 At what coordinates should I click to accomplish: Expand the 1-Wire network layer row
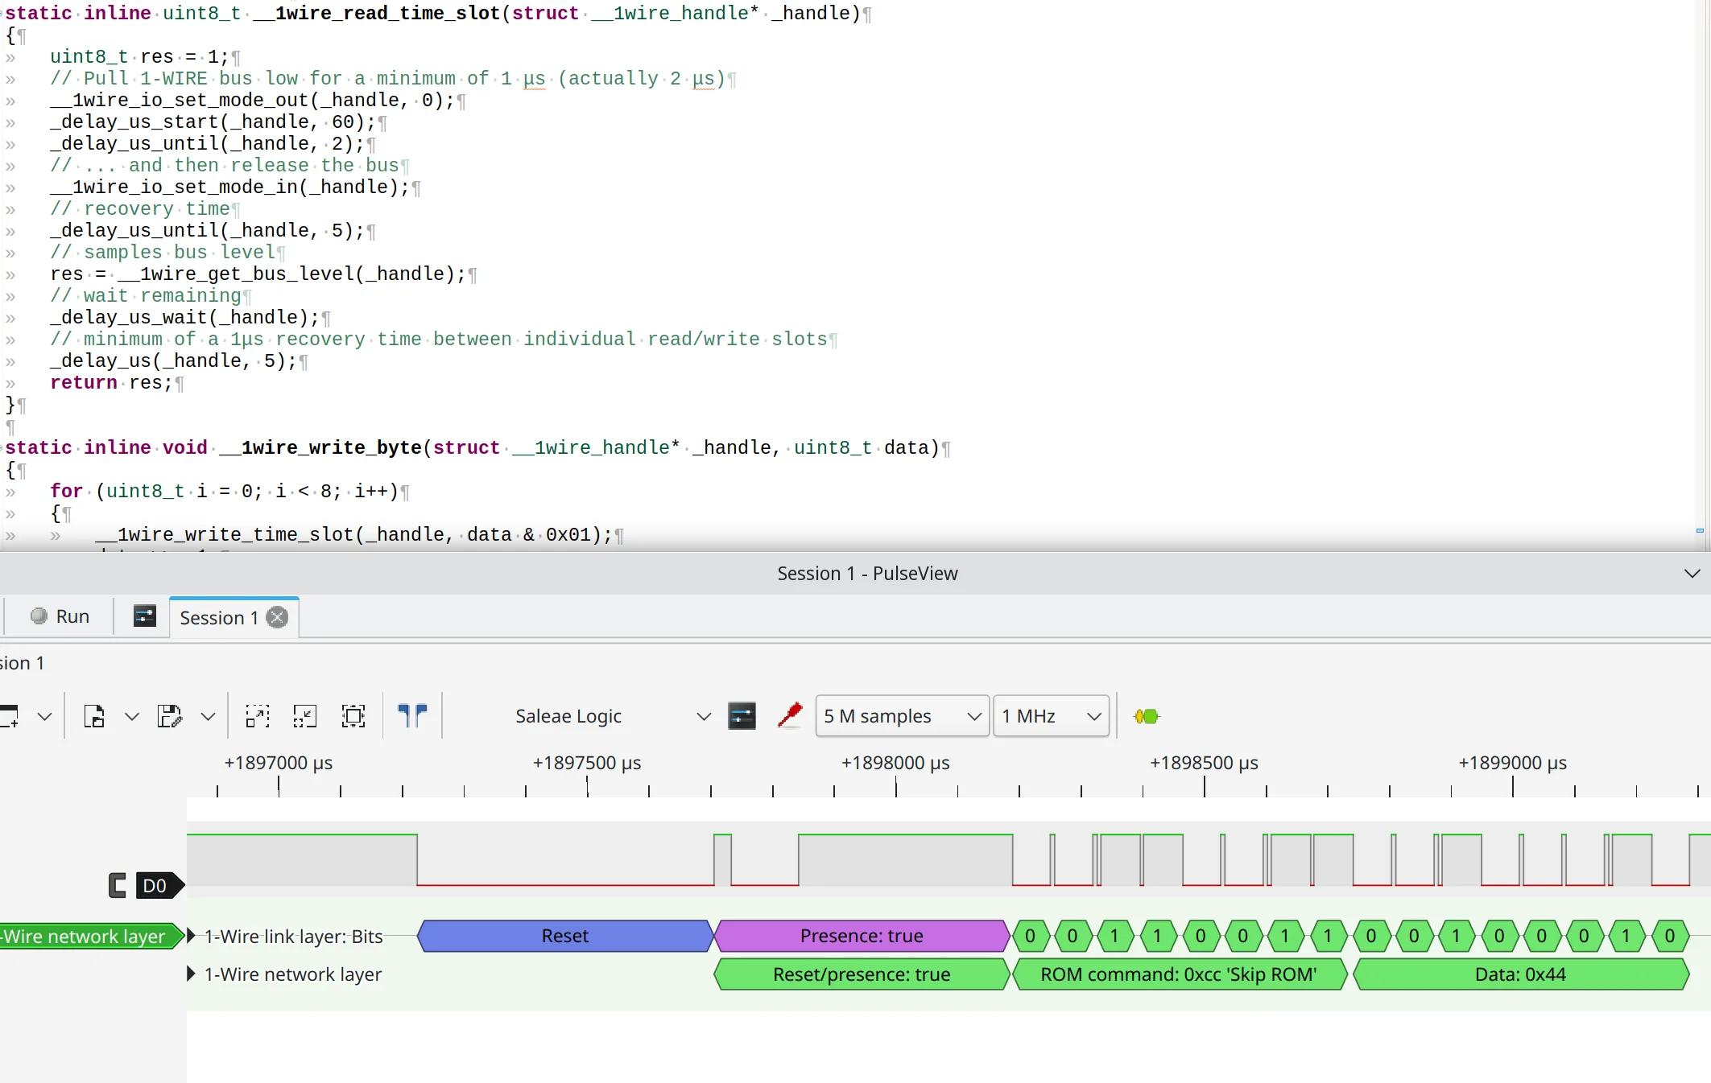click(x=192, y=974)
